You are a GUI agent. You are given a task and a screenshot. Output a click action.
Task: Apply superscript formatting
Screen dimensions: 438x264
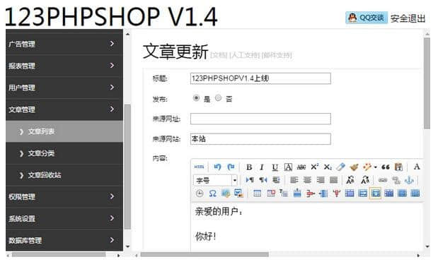[x=314, y=167]
